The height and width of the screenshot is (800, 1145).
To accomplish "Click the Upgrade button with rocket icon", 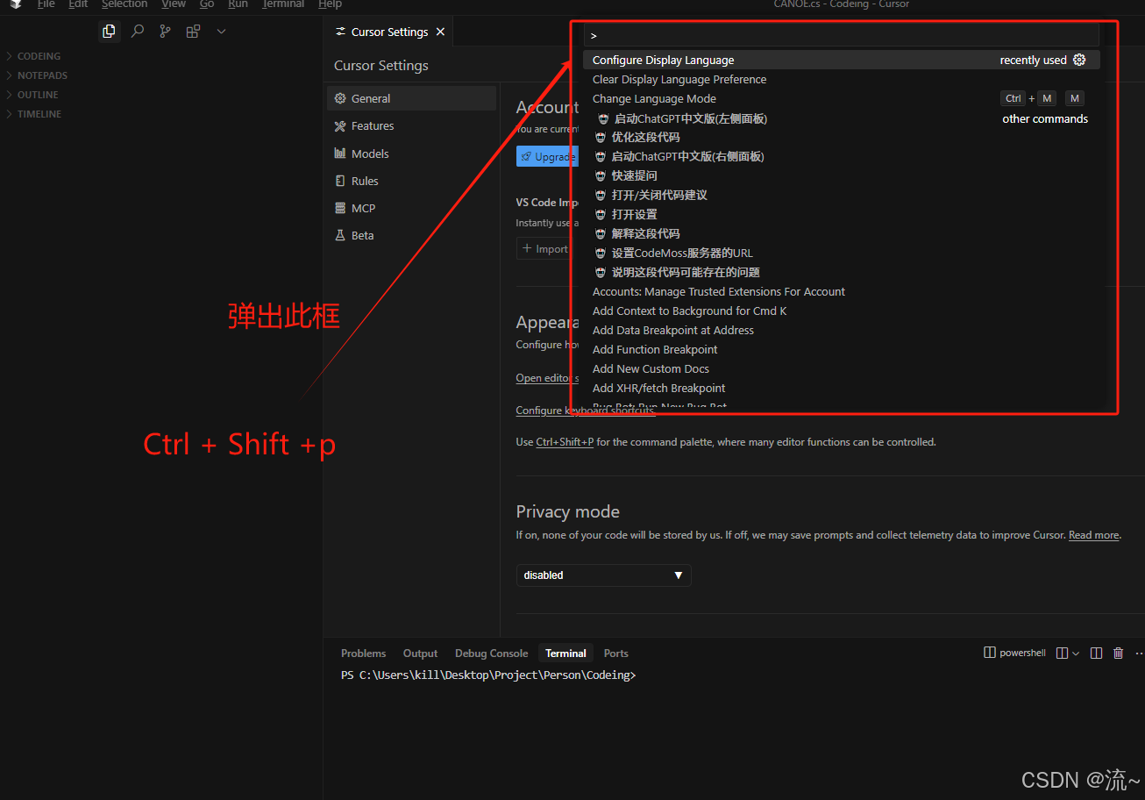I will (547, 156).
